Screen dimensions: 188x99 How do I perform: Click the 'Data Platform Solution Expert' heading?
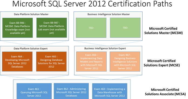31,49
